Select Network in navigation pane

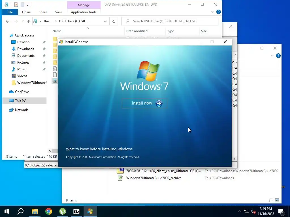click(21, 110)
